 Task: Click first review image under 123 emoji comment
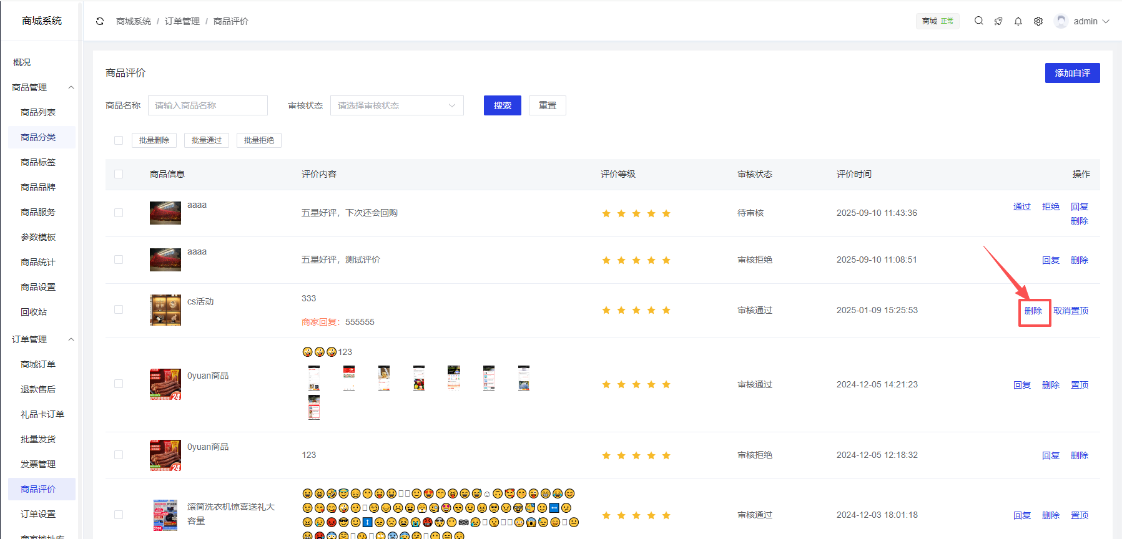pos(314,378)
